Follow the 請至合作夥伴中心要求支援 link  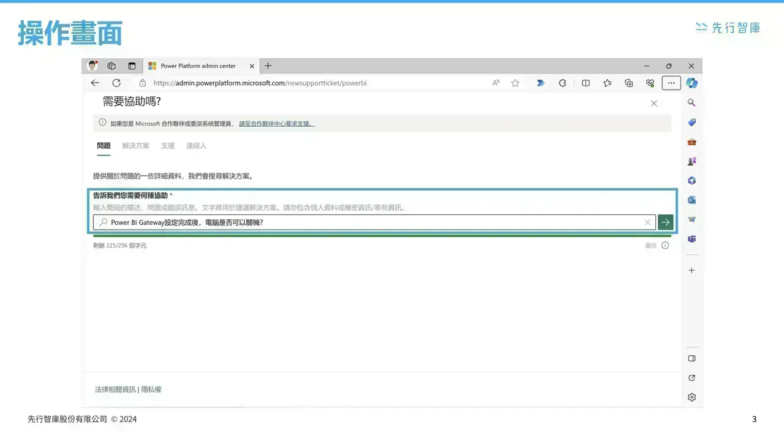tap(276, 124)
